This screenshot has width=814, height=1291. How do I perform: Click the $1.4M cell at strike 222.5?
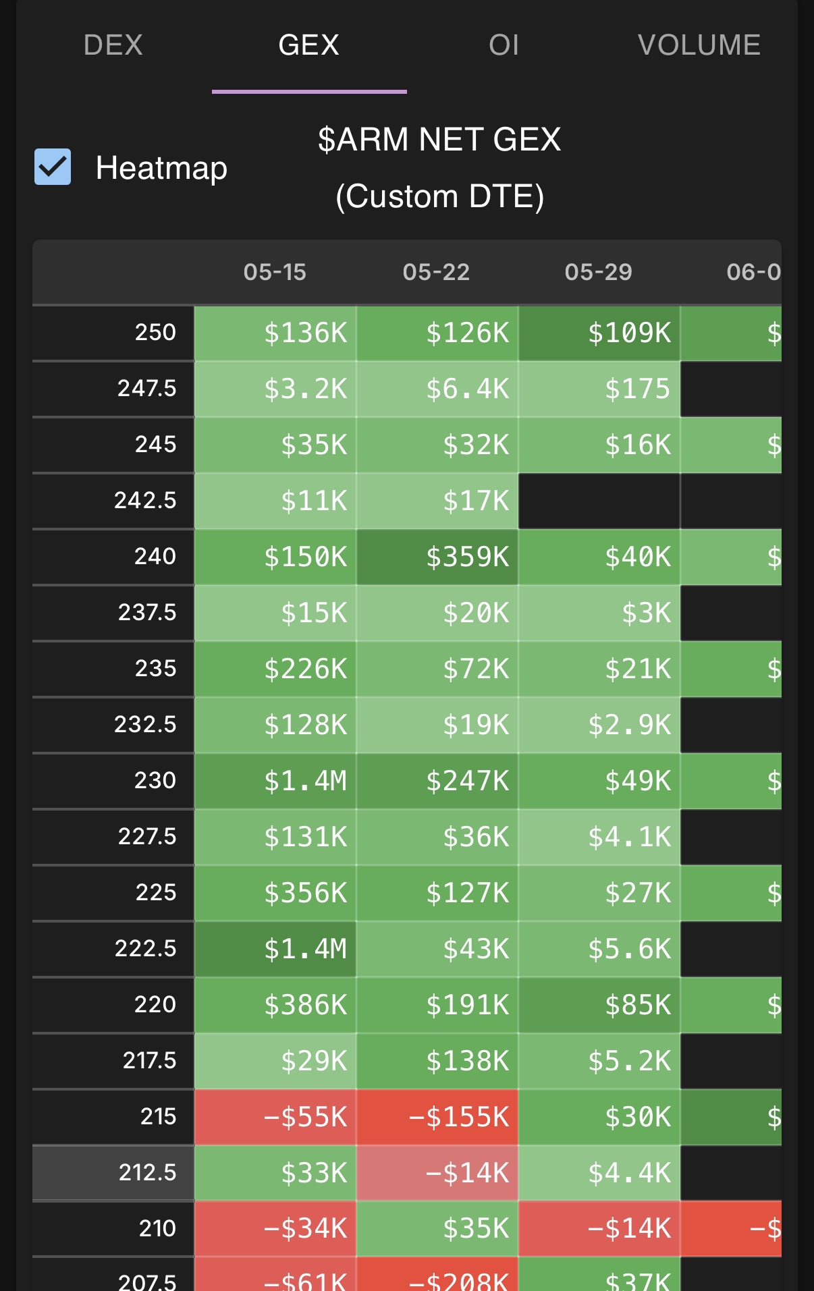(275, 949)
